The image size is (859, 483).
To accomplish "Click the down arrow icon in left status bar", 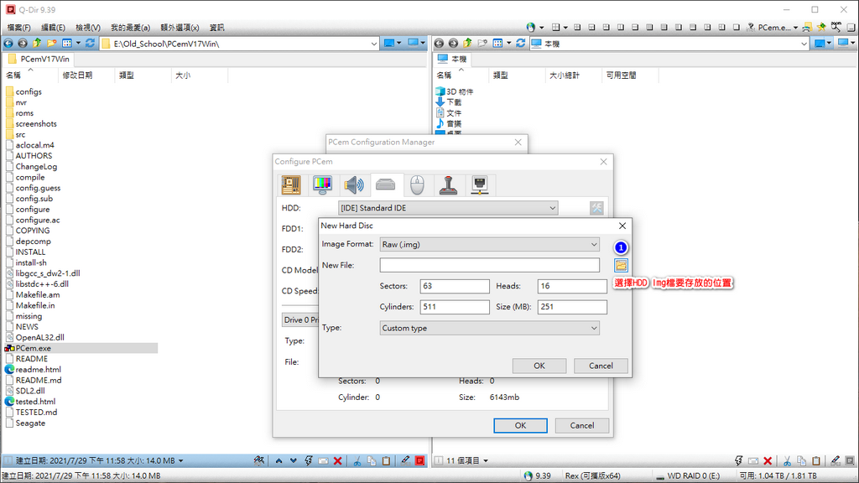I will 294,461.
